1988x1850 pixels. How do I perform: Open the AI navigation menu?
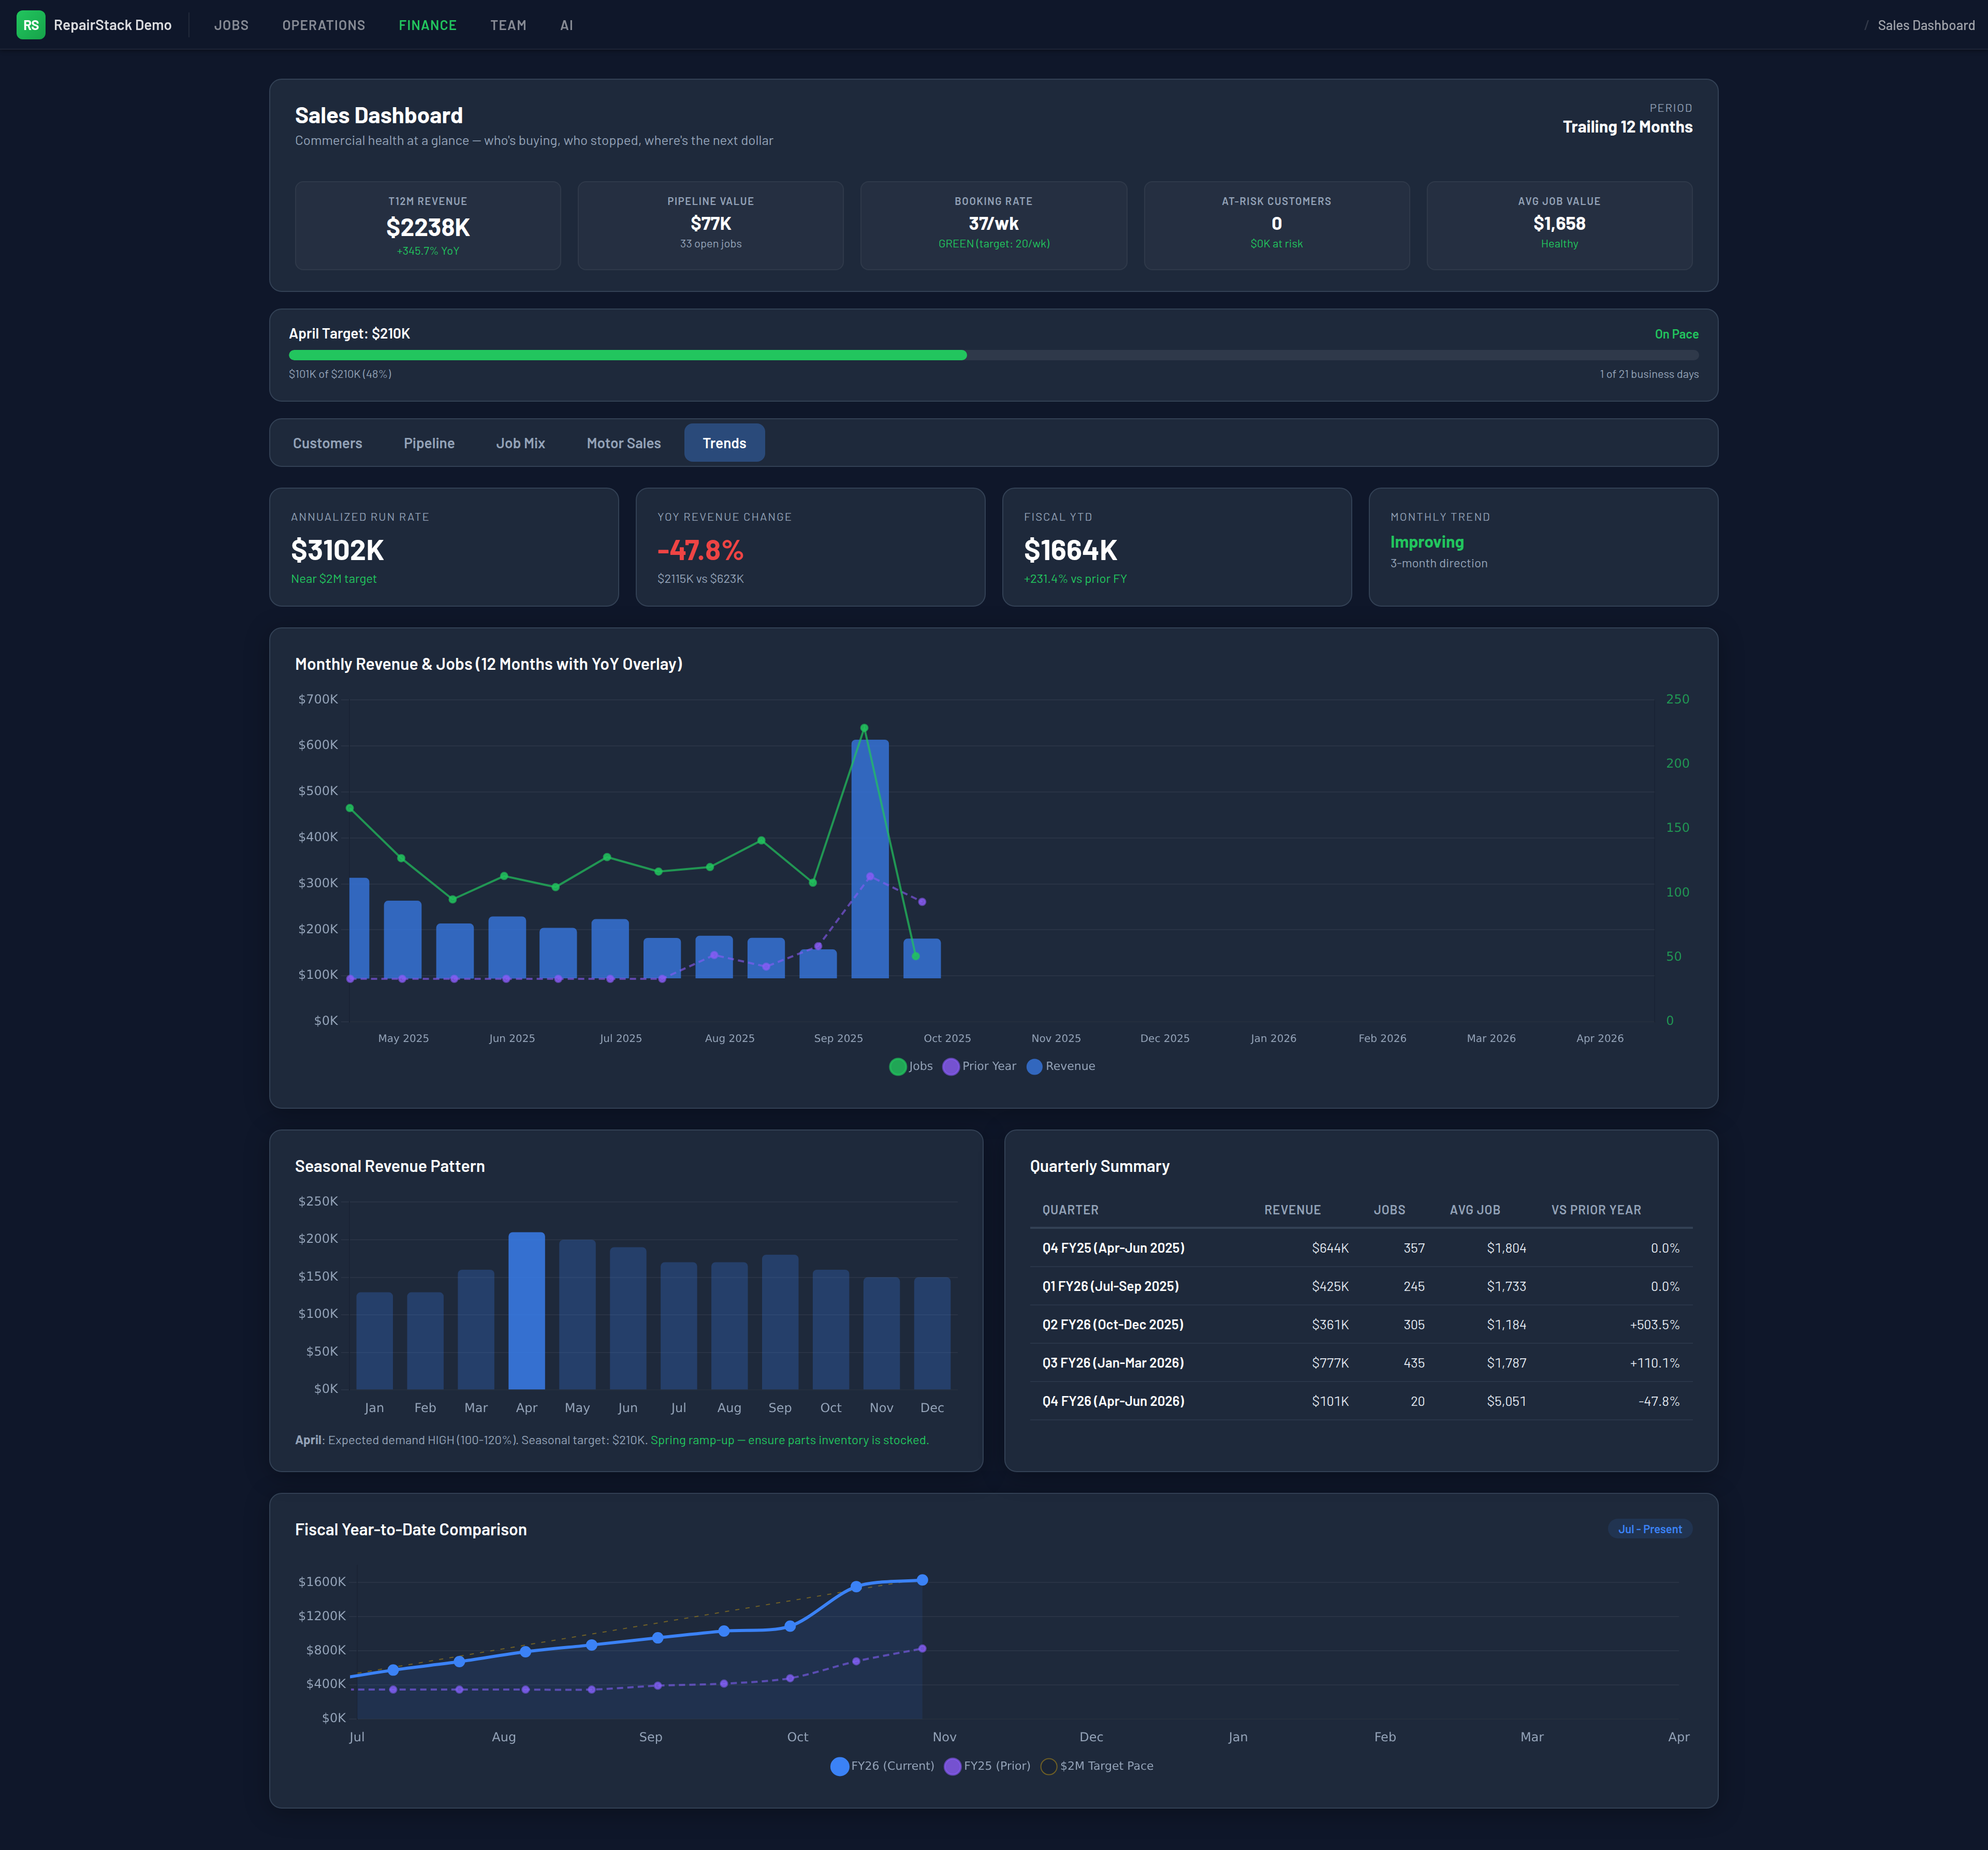pos(566,25)
